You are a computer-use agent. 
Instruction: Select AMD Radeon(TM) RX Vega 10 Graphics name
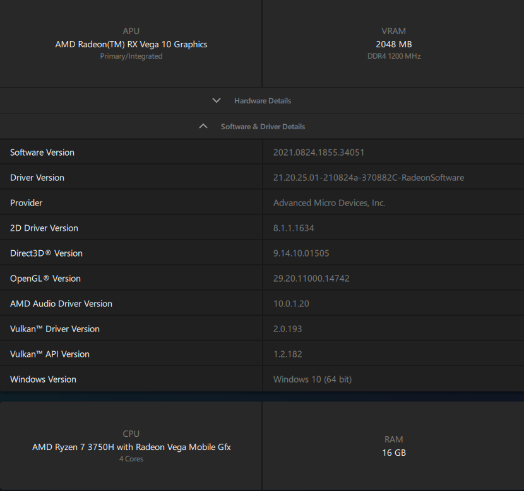point(131,44)
